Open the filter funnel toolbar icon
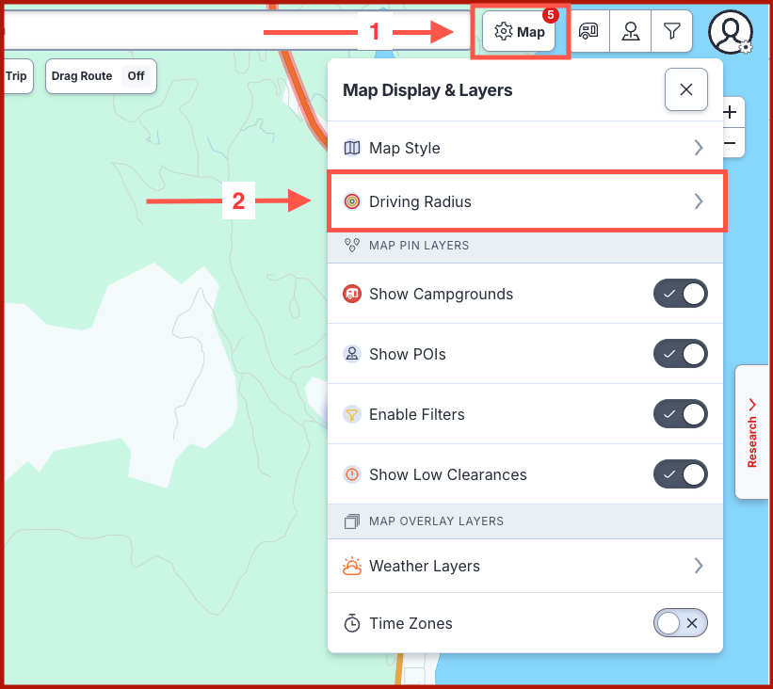This screenshot has height=689, width=773. pyautogui.click(x=672, y=31)
